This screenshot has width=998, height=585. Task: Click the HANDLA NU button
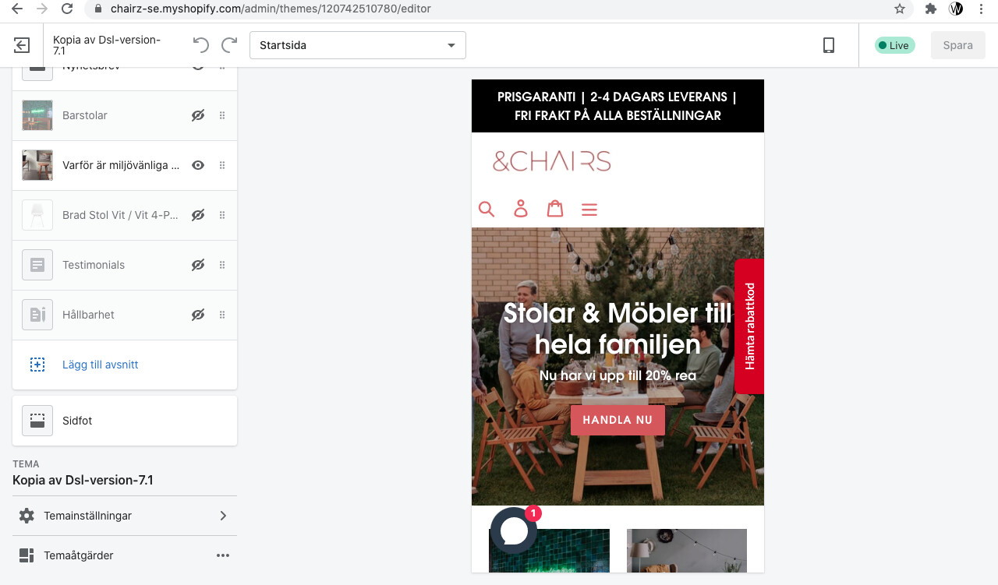618,420
